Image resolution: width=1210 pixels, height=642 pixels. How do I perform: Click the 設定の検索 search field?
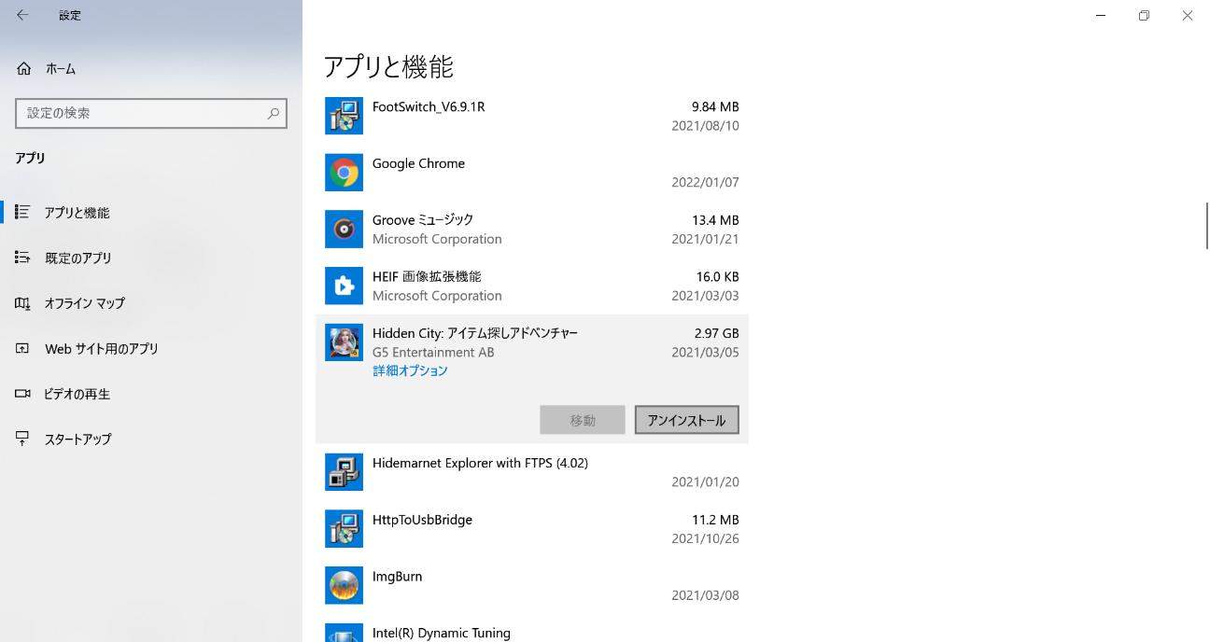(149, 113)
